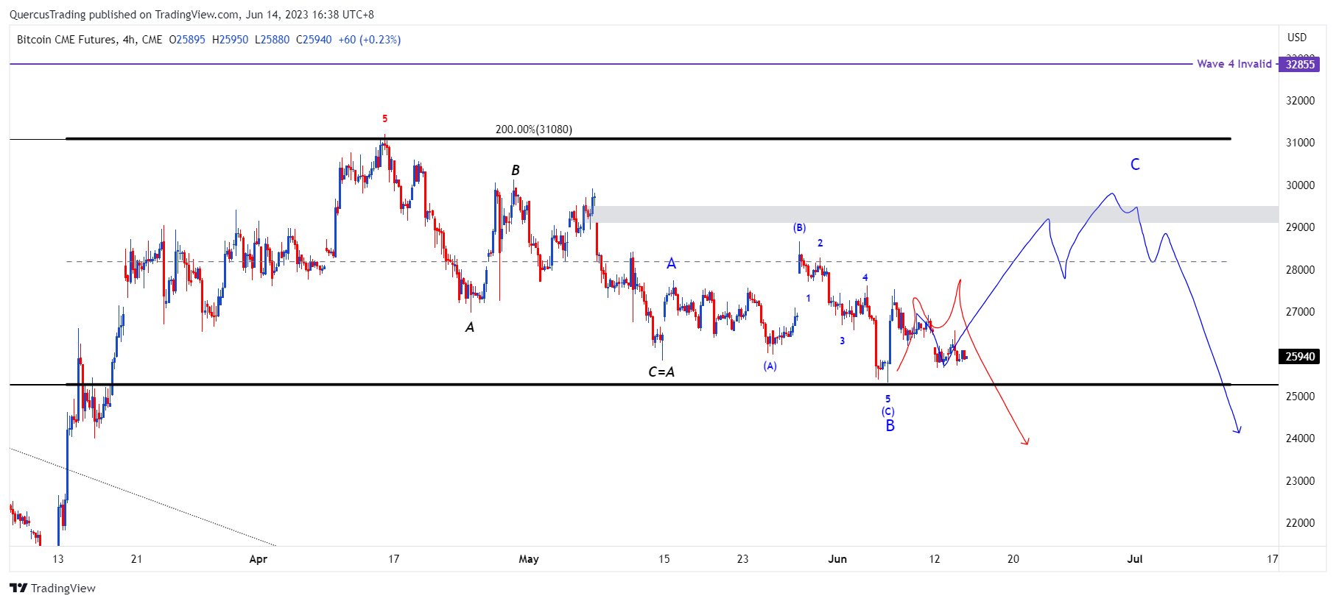Select the Wave 4 Invalid line label

pos(1234,64)
